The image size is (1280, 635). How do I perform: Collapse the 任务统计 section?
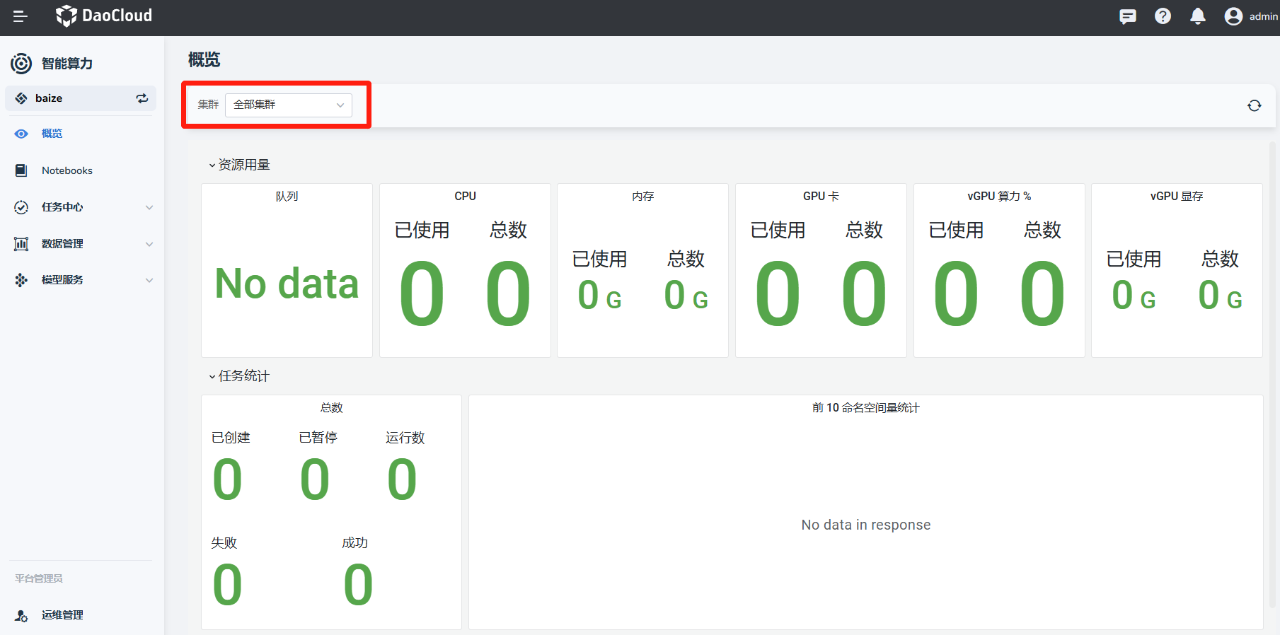[x=239, y=376]
